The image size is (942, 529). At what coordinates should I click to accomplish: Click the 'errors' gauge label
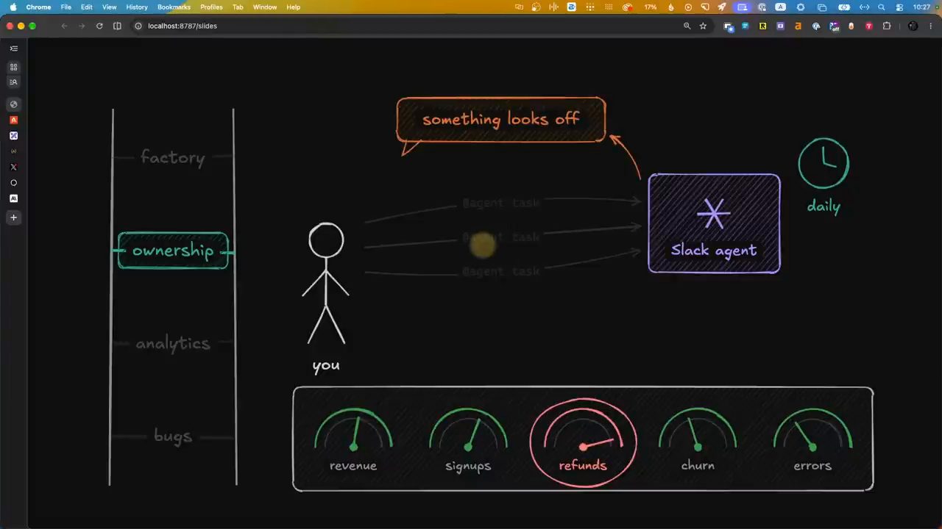click(x=812, y=465)
